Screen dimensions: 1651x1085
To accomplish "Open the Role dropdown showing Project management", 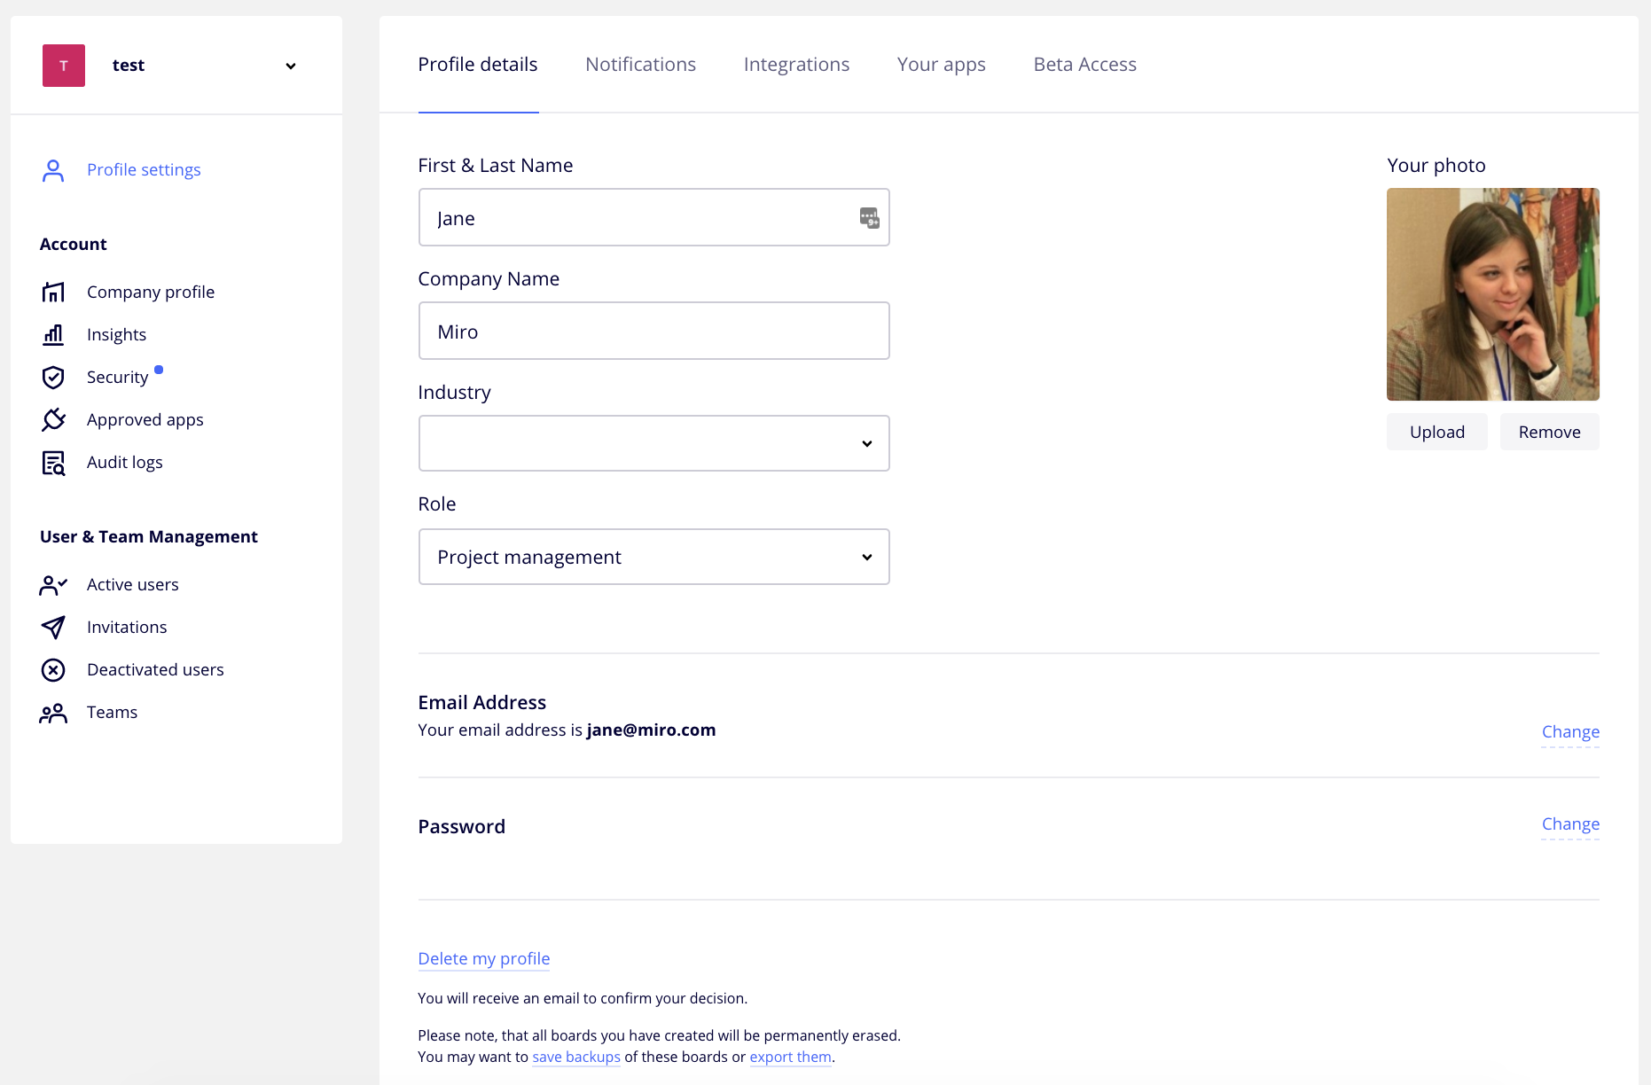I will tap(653, 557).
